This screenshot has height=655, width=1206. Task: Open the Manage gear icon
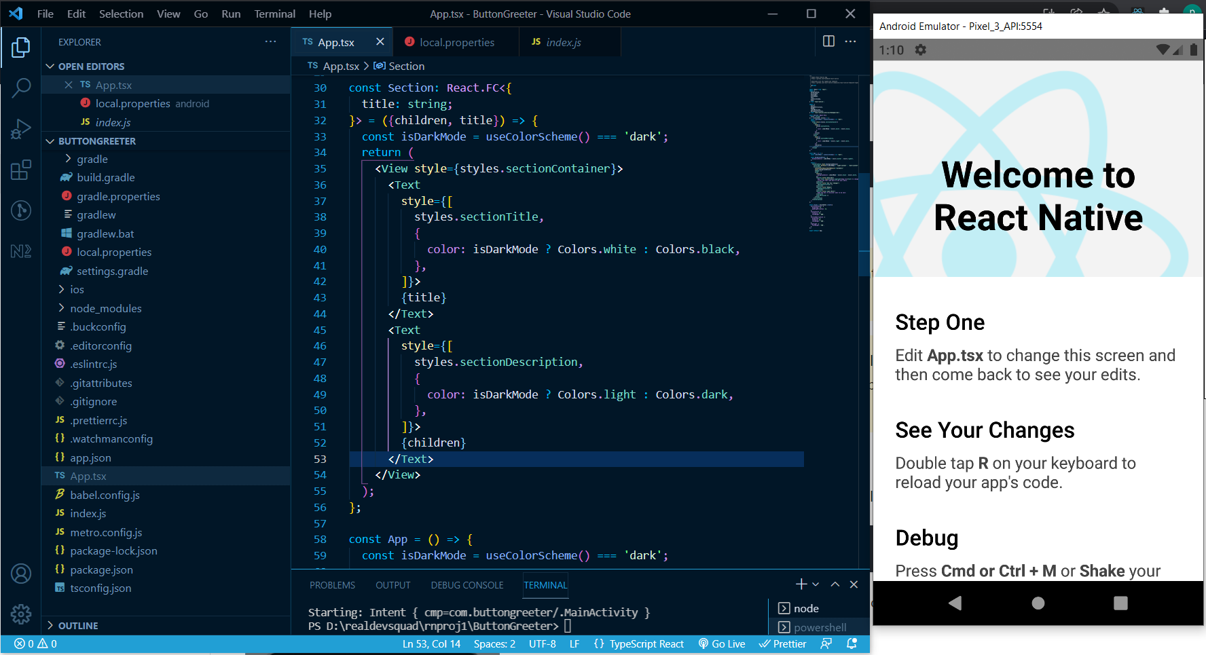click(21, 614)
